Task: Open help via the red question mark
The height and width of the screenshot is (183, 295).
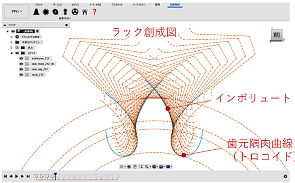Action: (95, 12)
